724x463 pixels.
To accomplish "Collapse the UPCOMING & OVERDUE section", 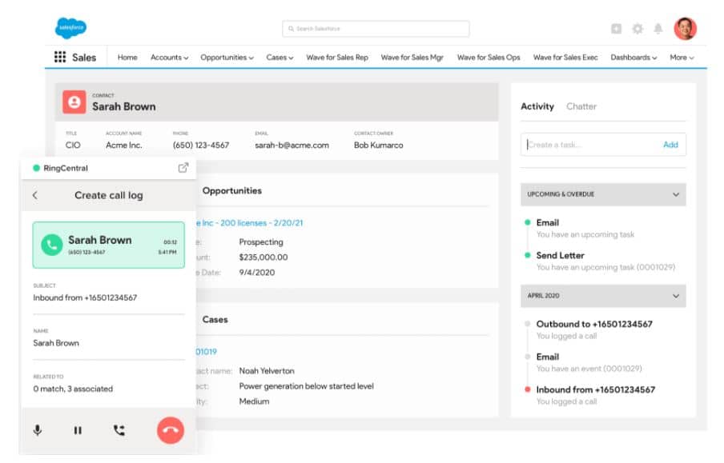I will pyautogui.click(x=677, y=194).
